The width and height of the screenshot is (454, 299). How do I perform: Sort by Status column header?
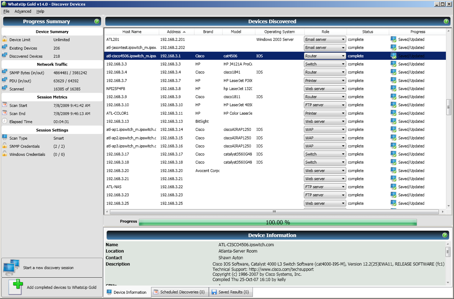(368, 32)
